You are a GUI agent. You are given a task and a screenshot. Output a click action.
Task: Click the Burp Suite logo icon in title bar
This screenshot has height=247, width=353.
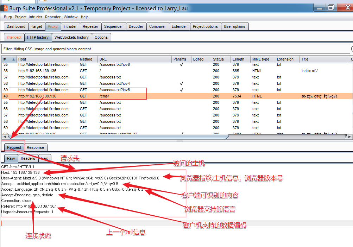click(x=5, y=8)
